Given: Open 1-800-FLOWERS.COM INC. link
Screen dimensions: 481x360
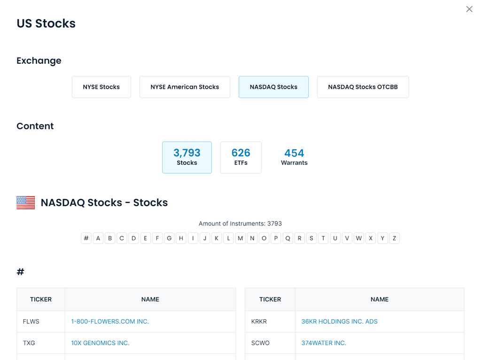Looking at the screenshot, I should click(110, 322).
